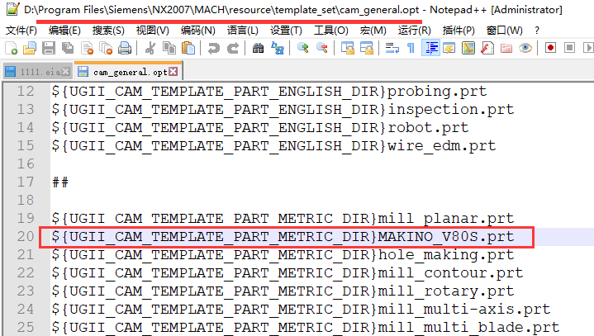This screenshot has height=336, width=594.
Task: Open the 编辑(E) menu
Action: [64, 31]
